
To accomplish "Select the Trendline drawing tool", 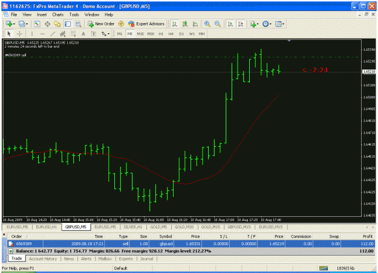I will (53, 34).
